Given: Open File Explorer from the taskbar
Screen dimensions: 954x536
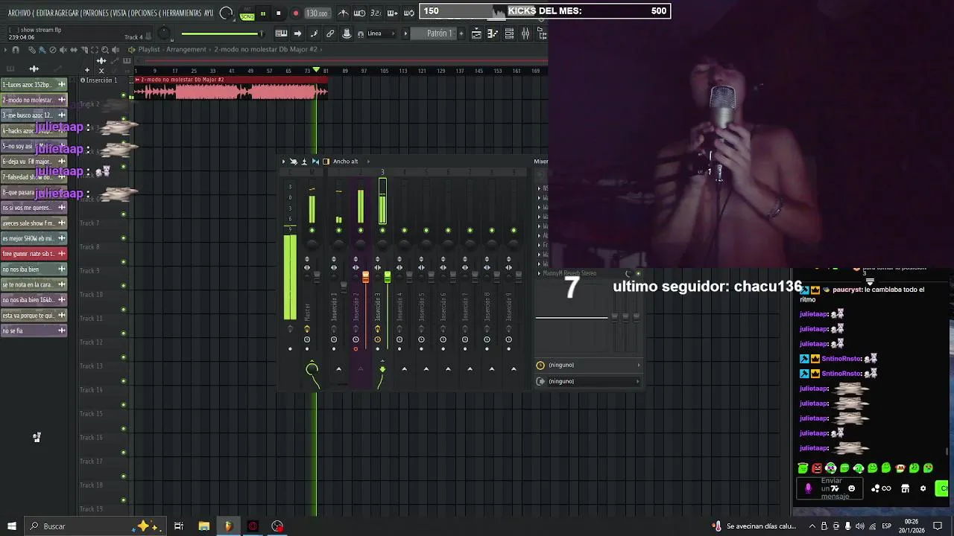Looking at the screenshot, I should pos(203,526).
